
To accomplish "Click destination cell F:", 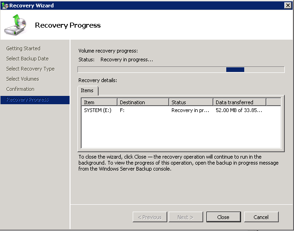I will 122,110.
